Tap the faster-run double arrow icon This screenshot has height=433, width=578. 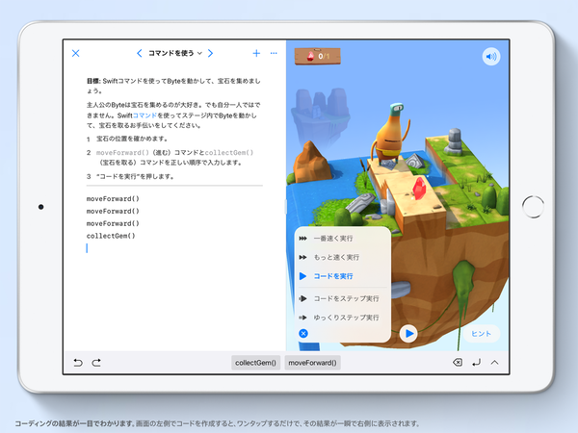coord(303,257)
